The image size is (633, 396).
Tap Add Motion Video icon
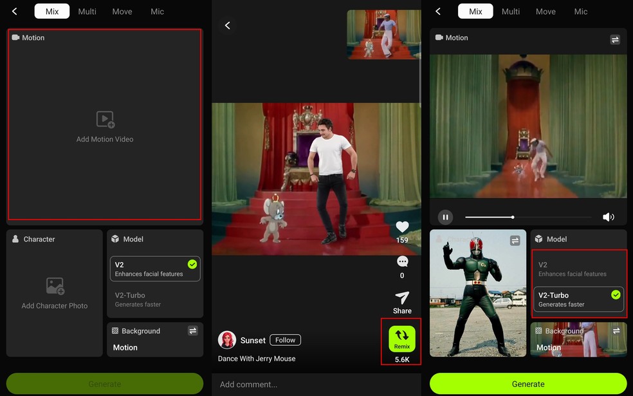pyautogui.click(x=105, y=119)
